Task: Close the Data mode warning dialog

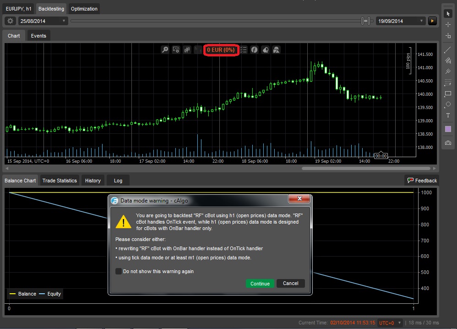Action: click(x=299, y=198)
